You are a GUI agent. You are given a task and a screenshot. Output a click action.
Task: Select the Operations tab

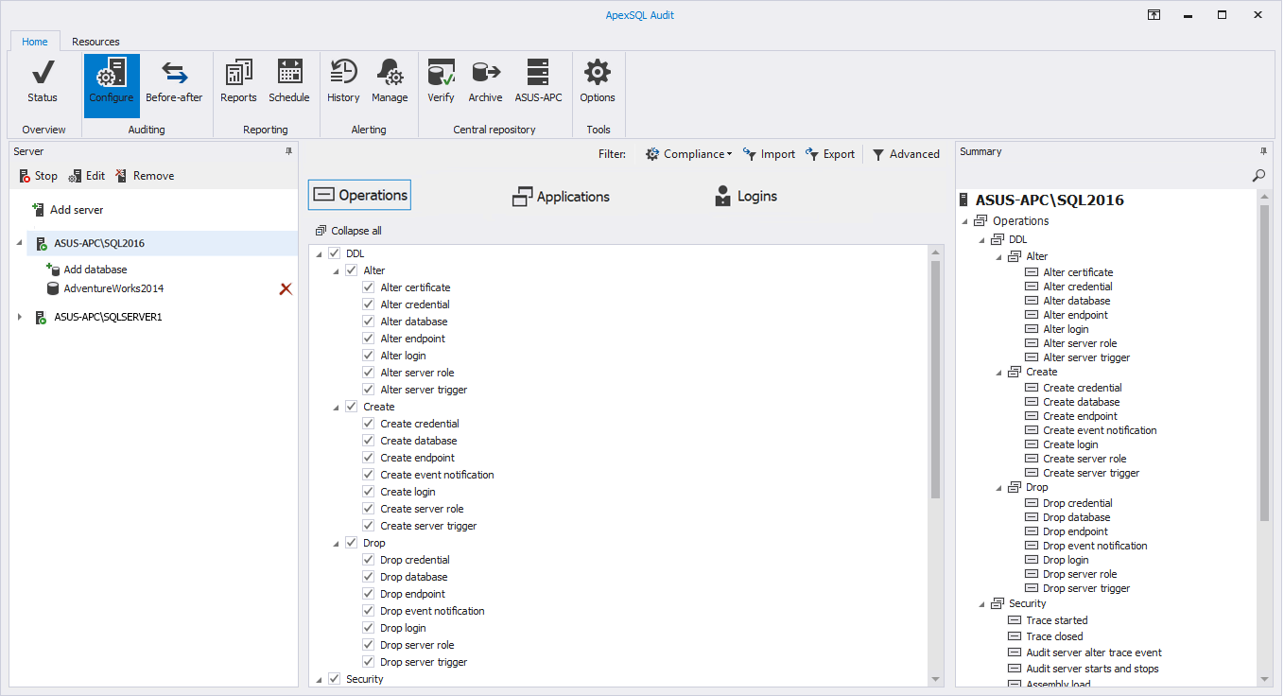(360, 195)
